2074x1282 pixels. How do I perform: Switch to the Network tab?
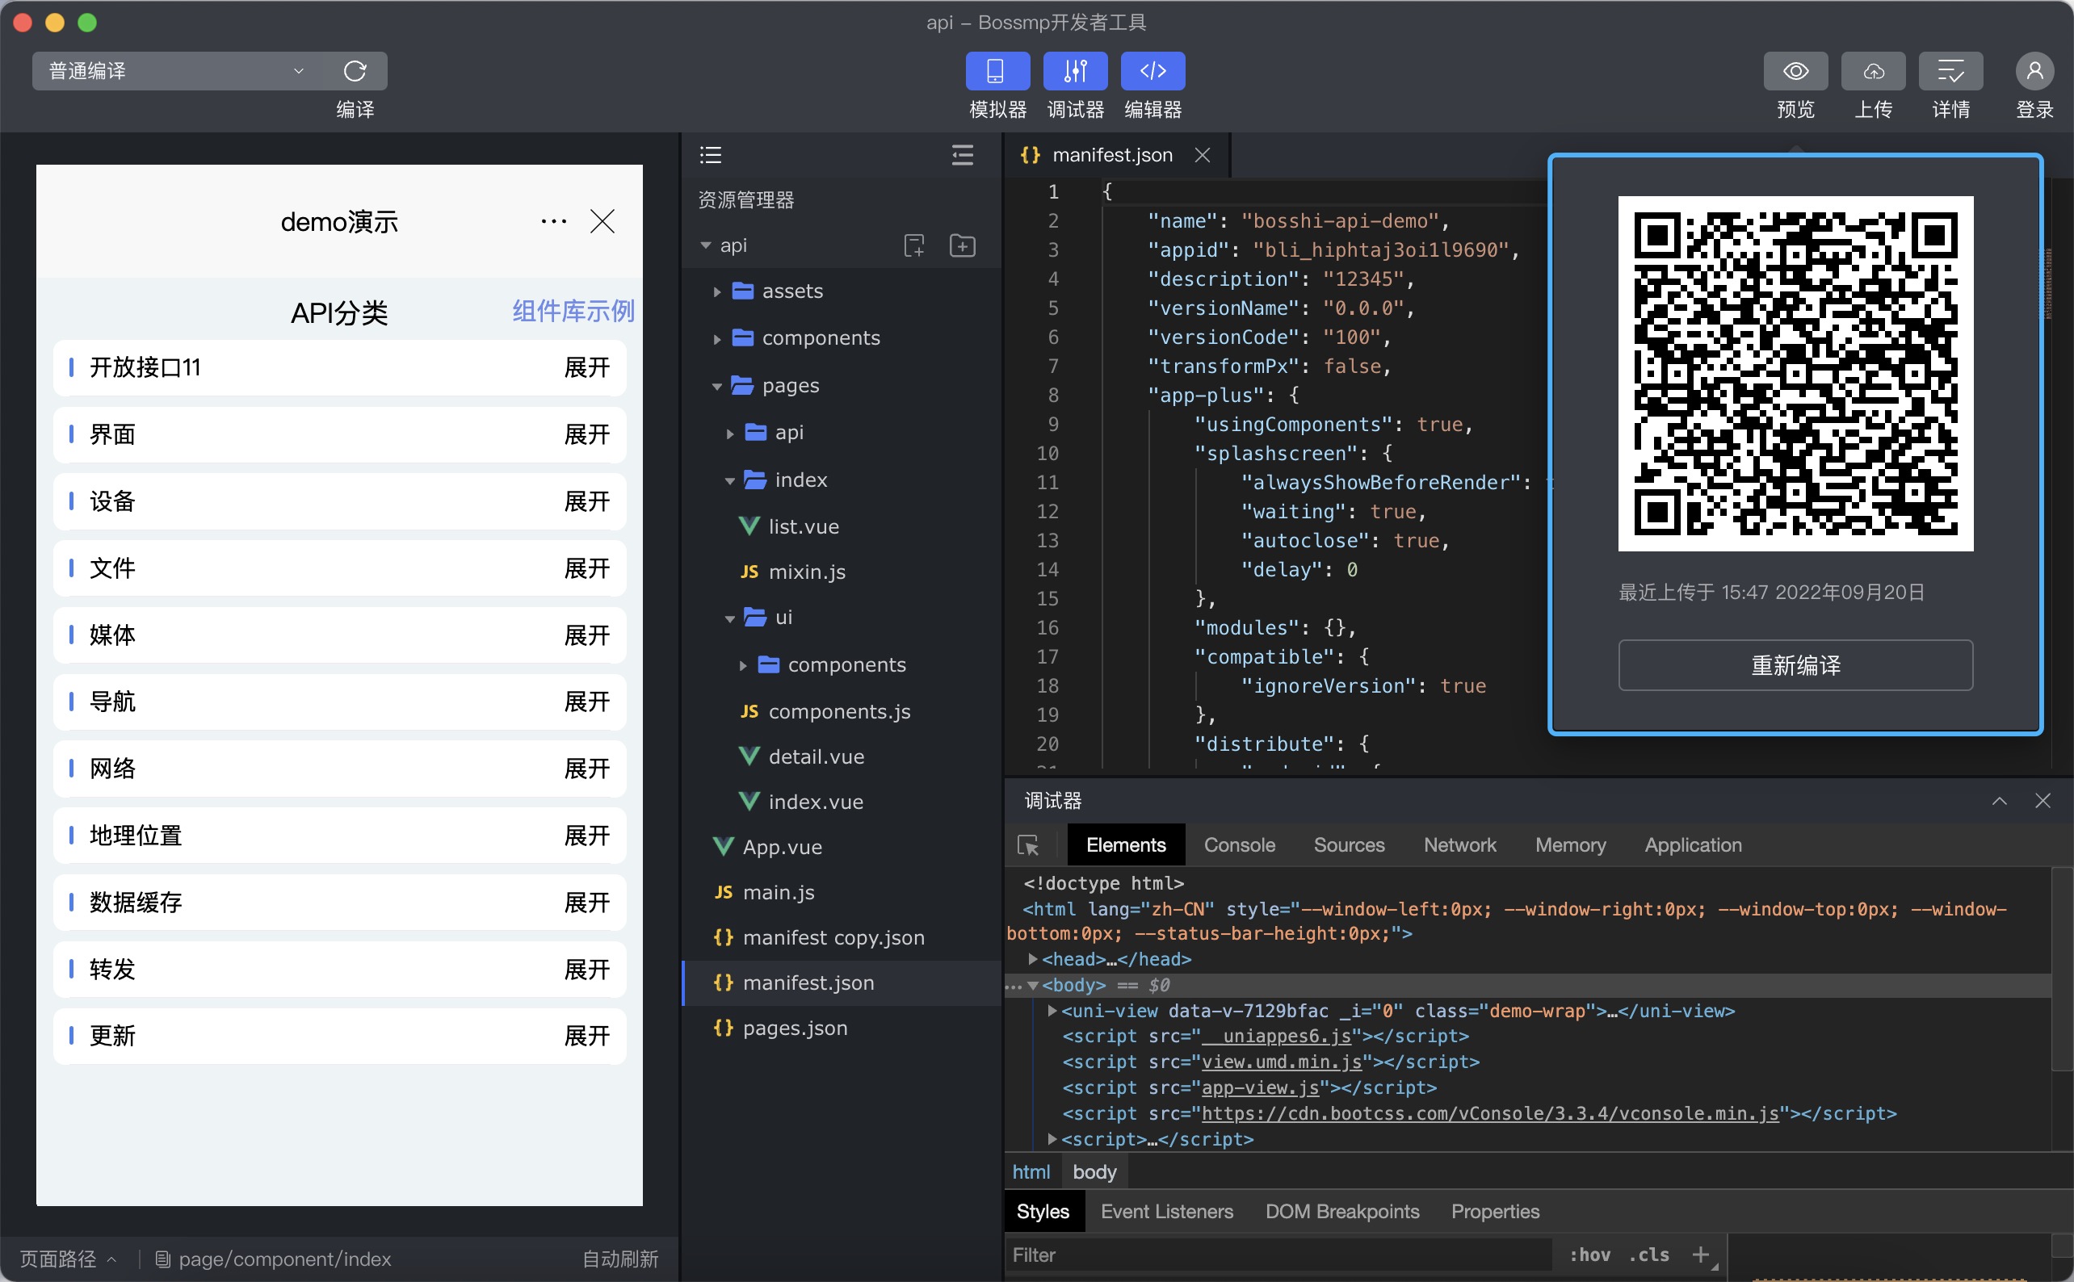1459,844
